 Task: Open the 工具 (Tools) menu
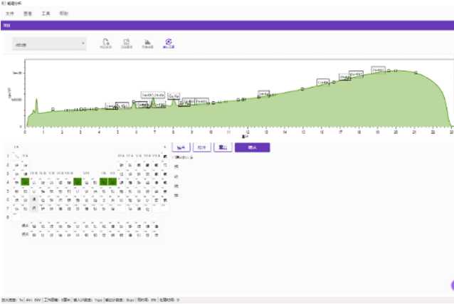[46, 14]
